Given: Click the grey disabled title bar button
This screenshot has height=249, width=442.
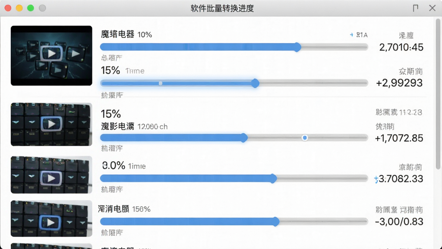Looking at the screenshot, I should click(42, 8).
